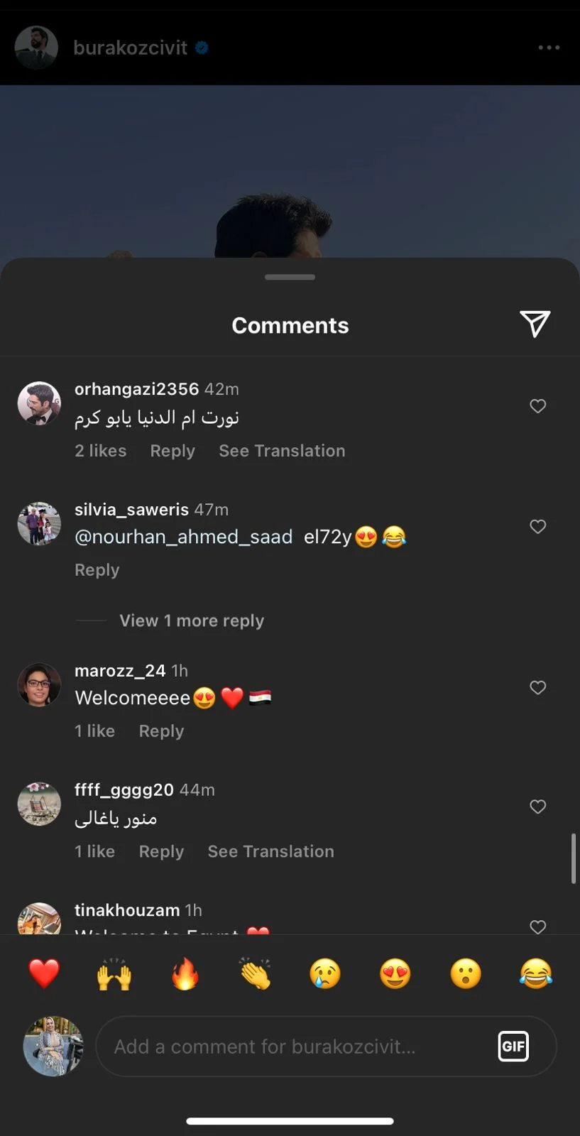
Task: Tap the Add a comment input field
Action: pyautogui.click(x=326, y=1047)
